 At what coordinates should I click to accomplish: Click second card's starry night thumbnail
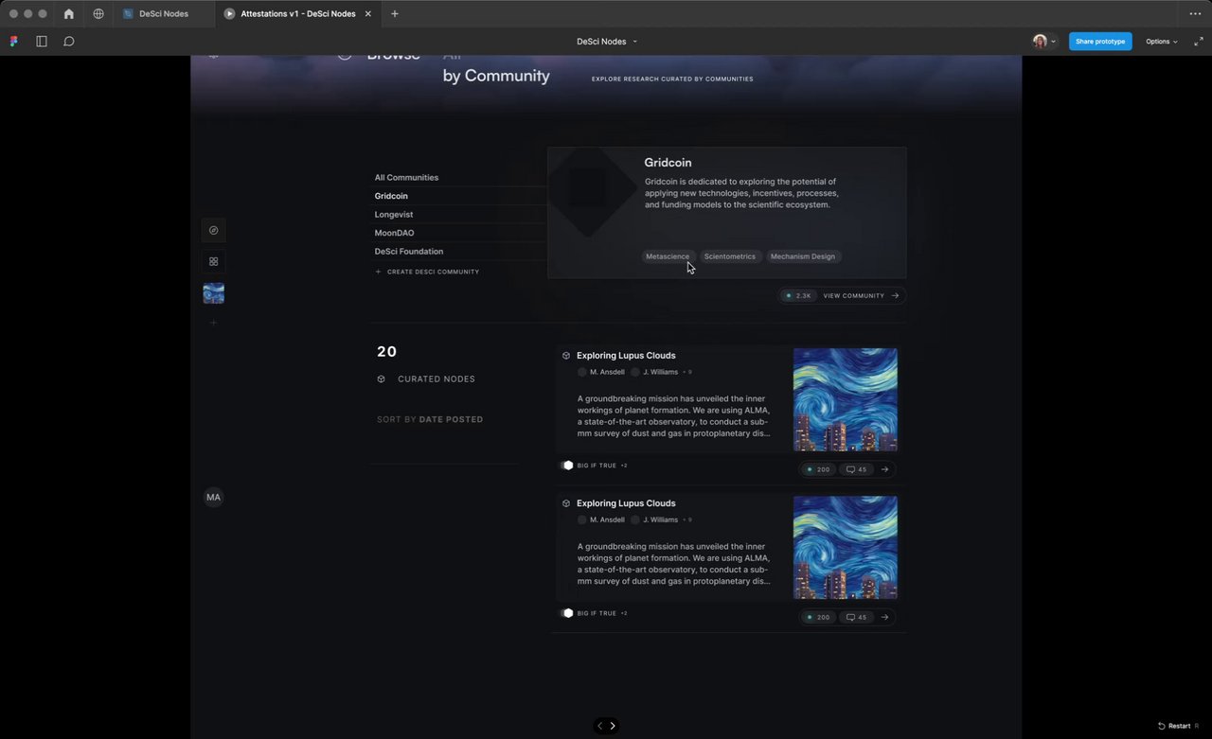(845, 547)
